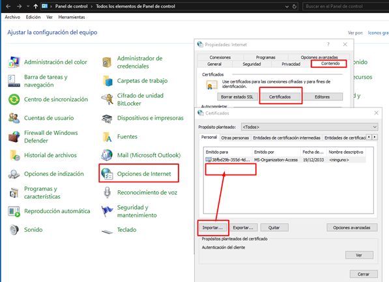
Task: Switch to the Privacidad tab
Action: pyautogui.click(x=291, y=64)
